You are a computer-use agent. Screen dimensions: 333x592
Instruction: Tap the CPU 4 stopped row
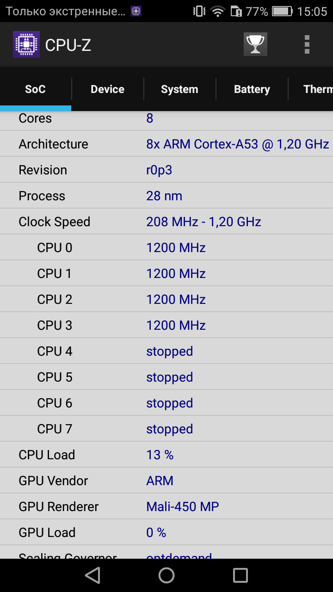point(166,351)
